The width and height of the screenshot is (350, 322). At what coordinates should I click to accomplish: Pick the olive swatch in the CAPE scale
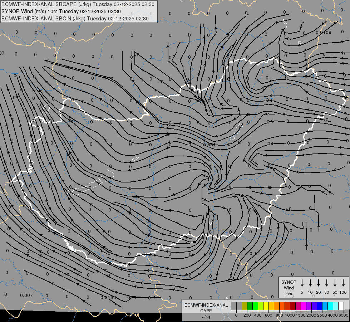click(x=245, y=306)
